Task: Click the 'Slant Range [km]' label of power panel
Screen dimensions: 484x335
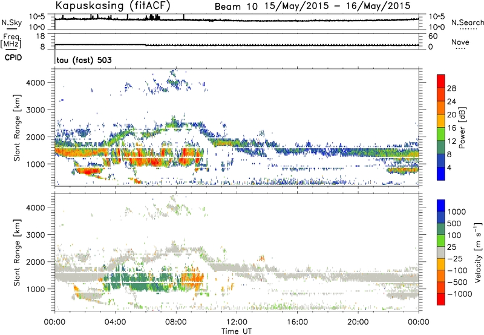Action: pyautogui.click(x=17, y=128)
